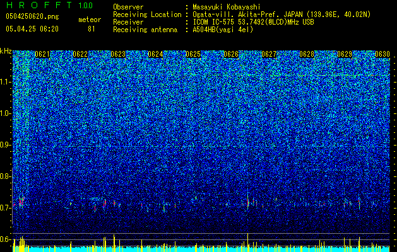
Task: Click the 0.8 kHz axis tick label
Action: coord(4,176)
